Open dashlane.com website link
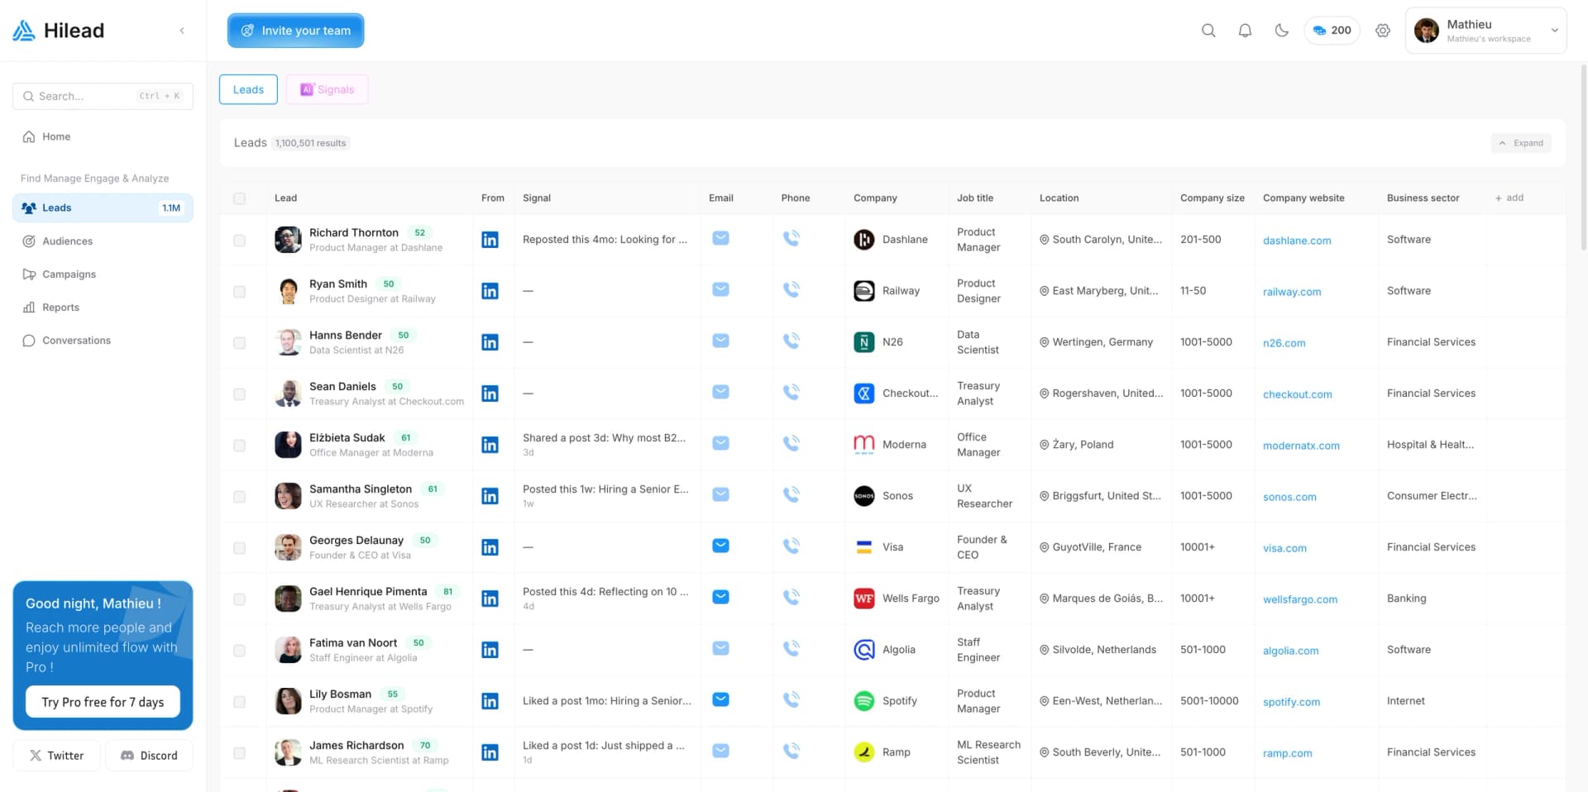This screenshot has height=792, width=1588. point(1297,241)
